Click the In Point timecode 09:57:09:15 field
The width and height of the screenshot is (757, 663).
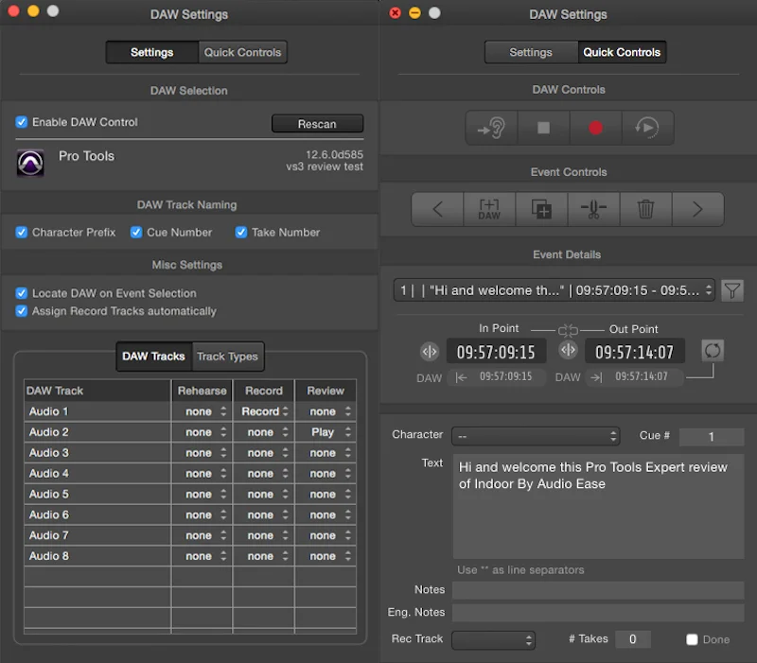[x=496, y=352]
